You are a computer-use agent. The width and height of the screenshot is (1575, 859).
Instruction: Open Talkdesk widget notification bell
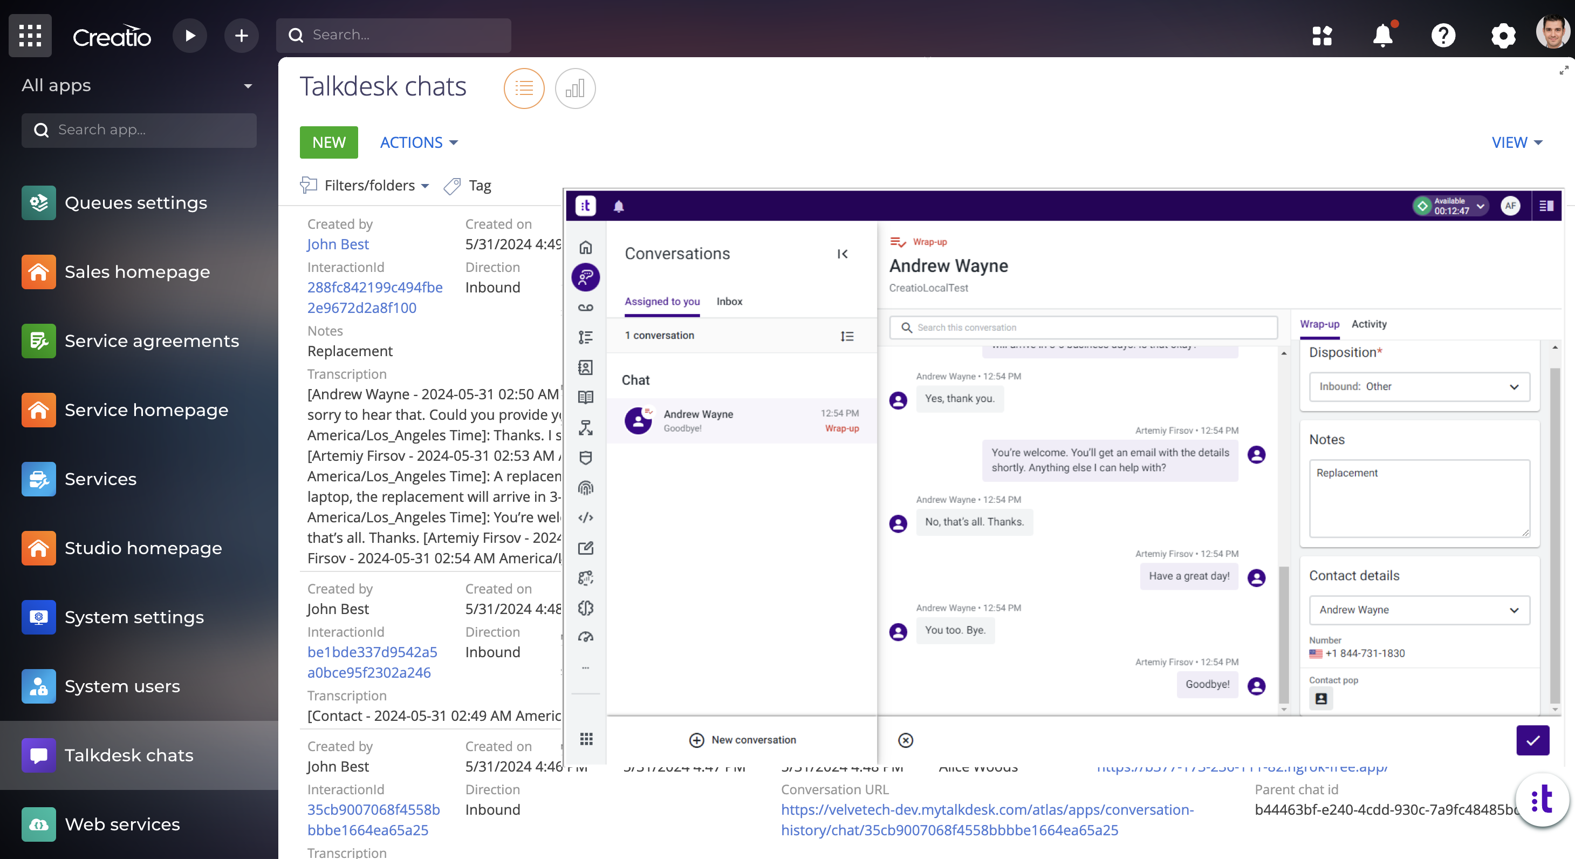[619, 207]
